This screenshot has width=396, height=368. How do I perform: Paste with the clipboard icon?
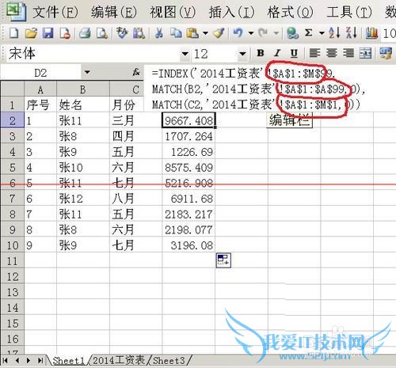pyautogui.click(x=192, y=33)
